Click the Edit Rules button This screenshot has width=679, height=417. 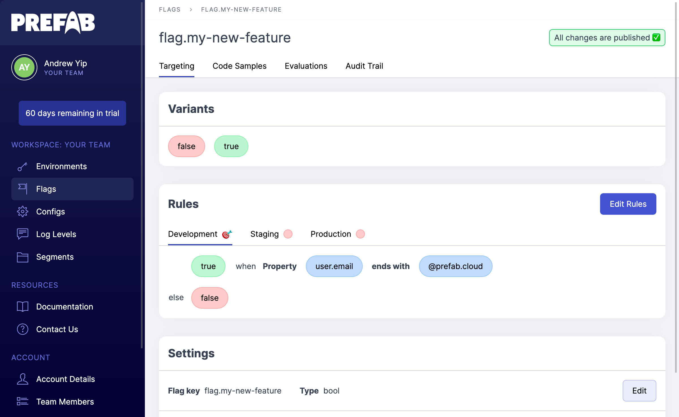coord(628,204)
